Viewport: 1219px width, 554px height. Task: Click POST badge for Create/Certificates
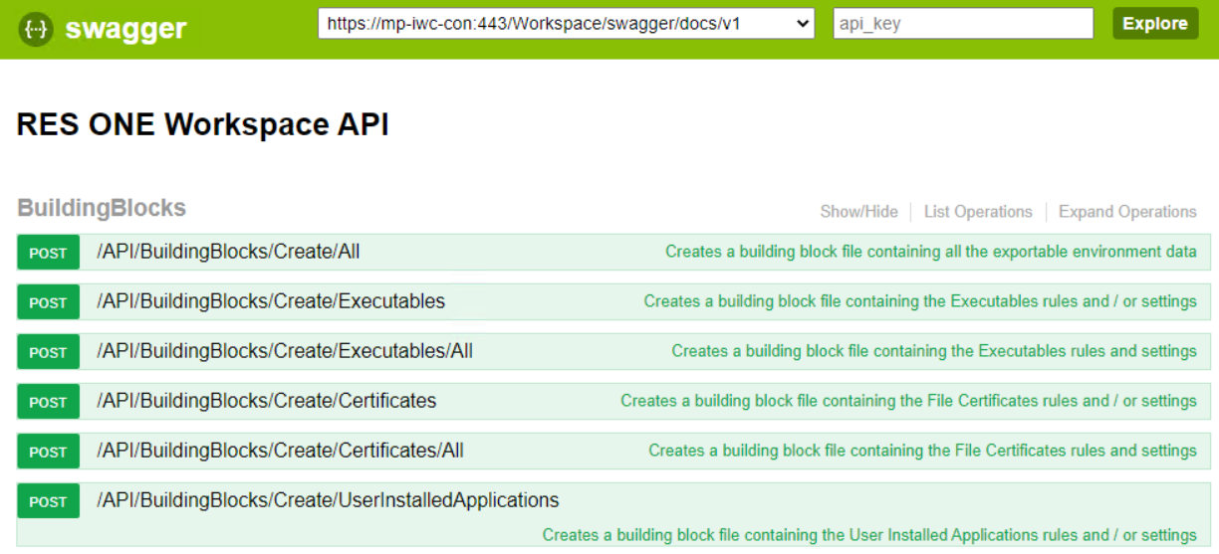coord(48,402)
